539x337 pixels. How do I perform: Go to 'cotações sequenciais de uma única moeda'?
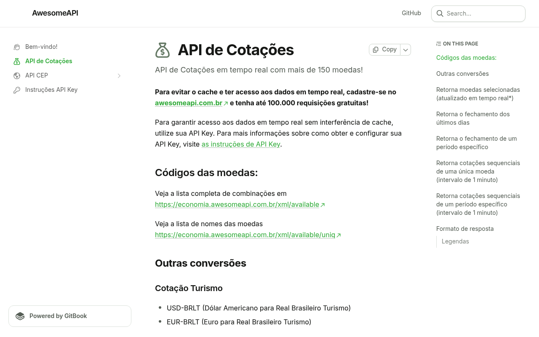click(478, 171)
